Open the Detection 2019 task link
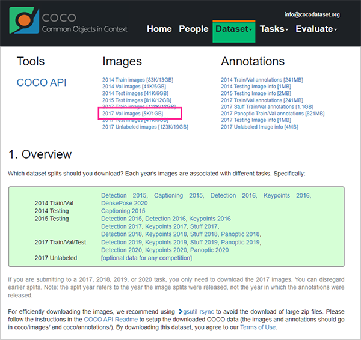 point(122,242)
